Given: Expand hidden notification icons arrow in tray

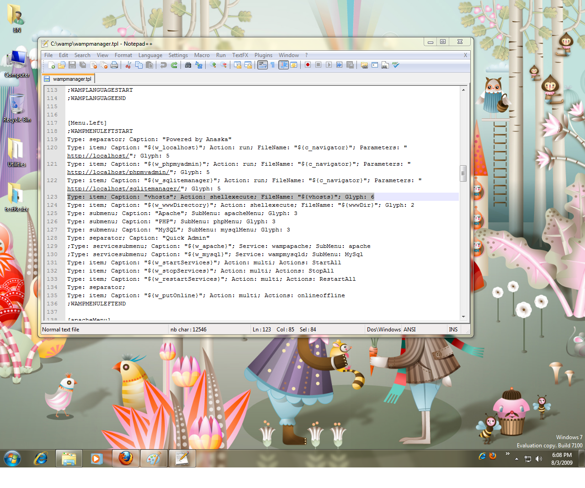Looking at the screenshot, I should [516, 459].
